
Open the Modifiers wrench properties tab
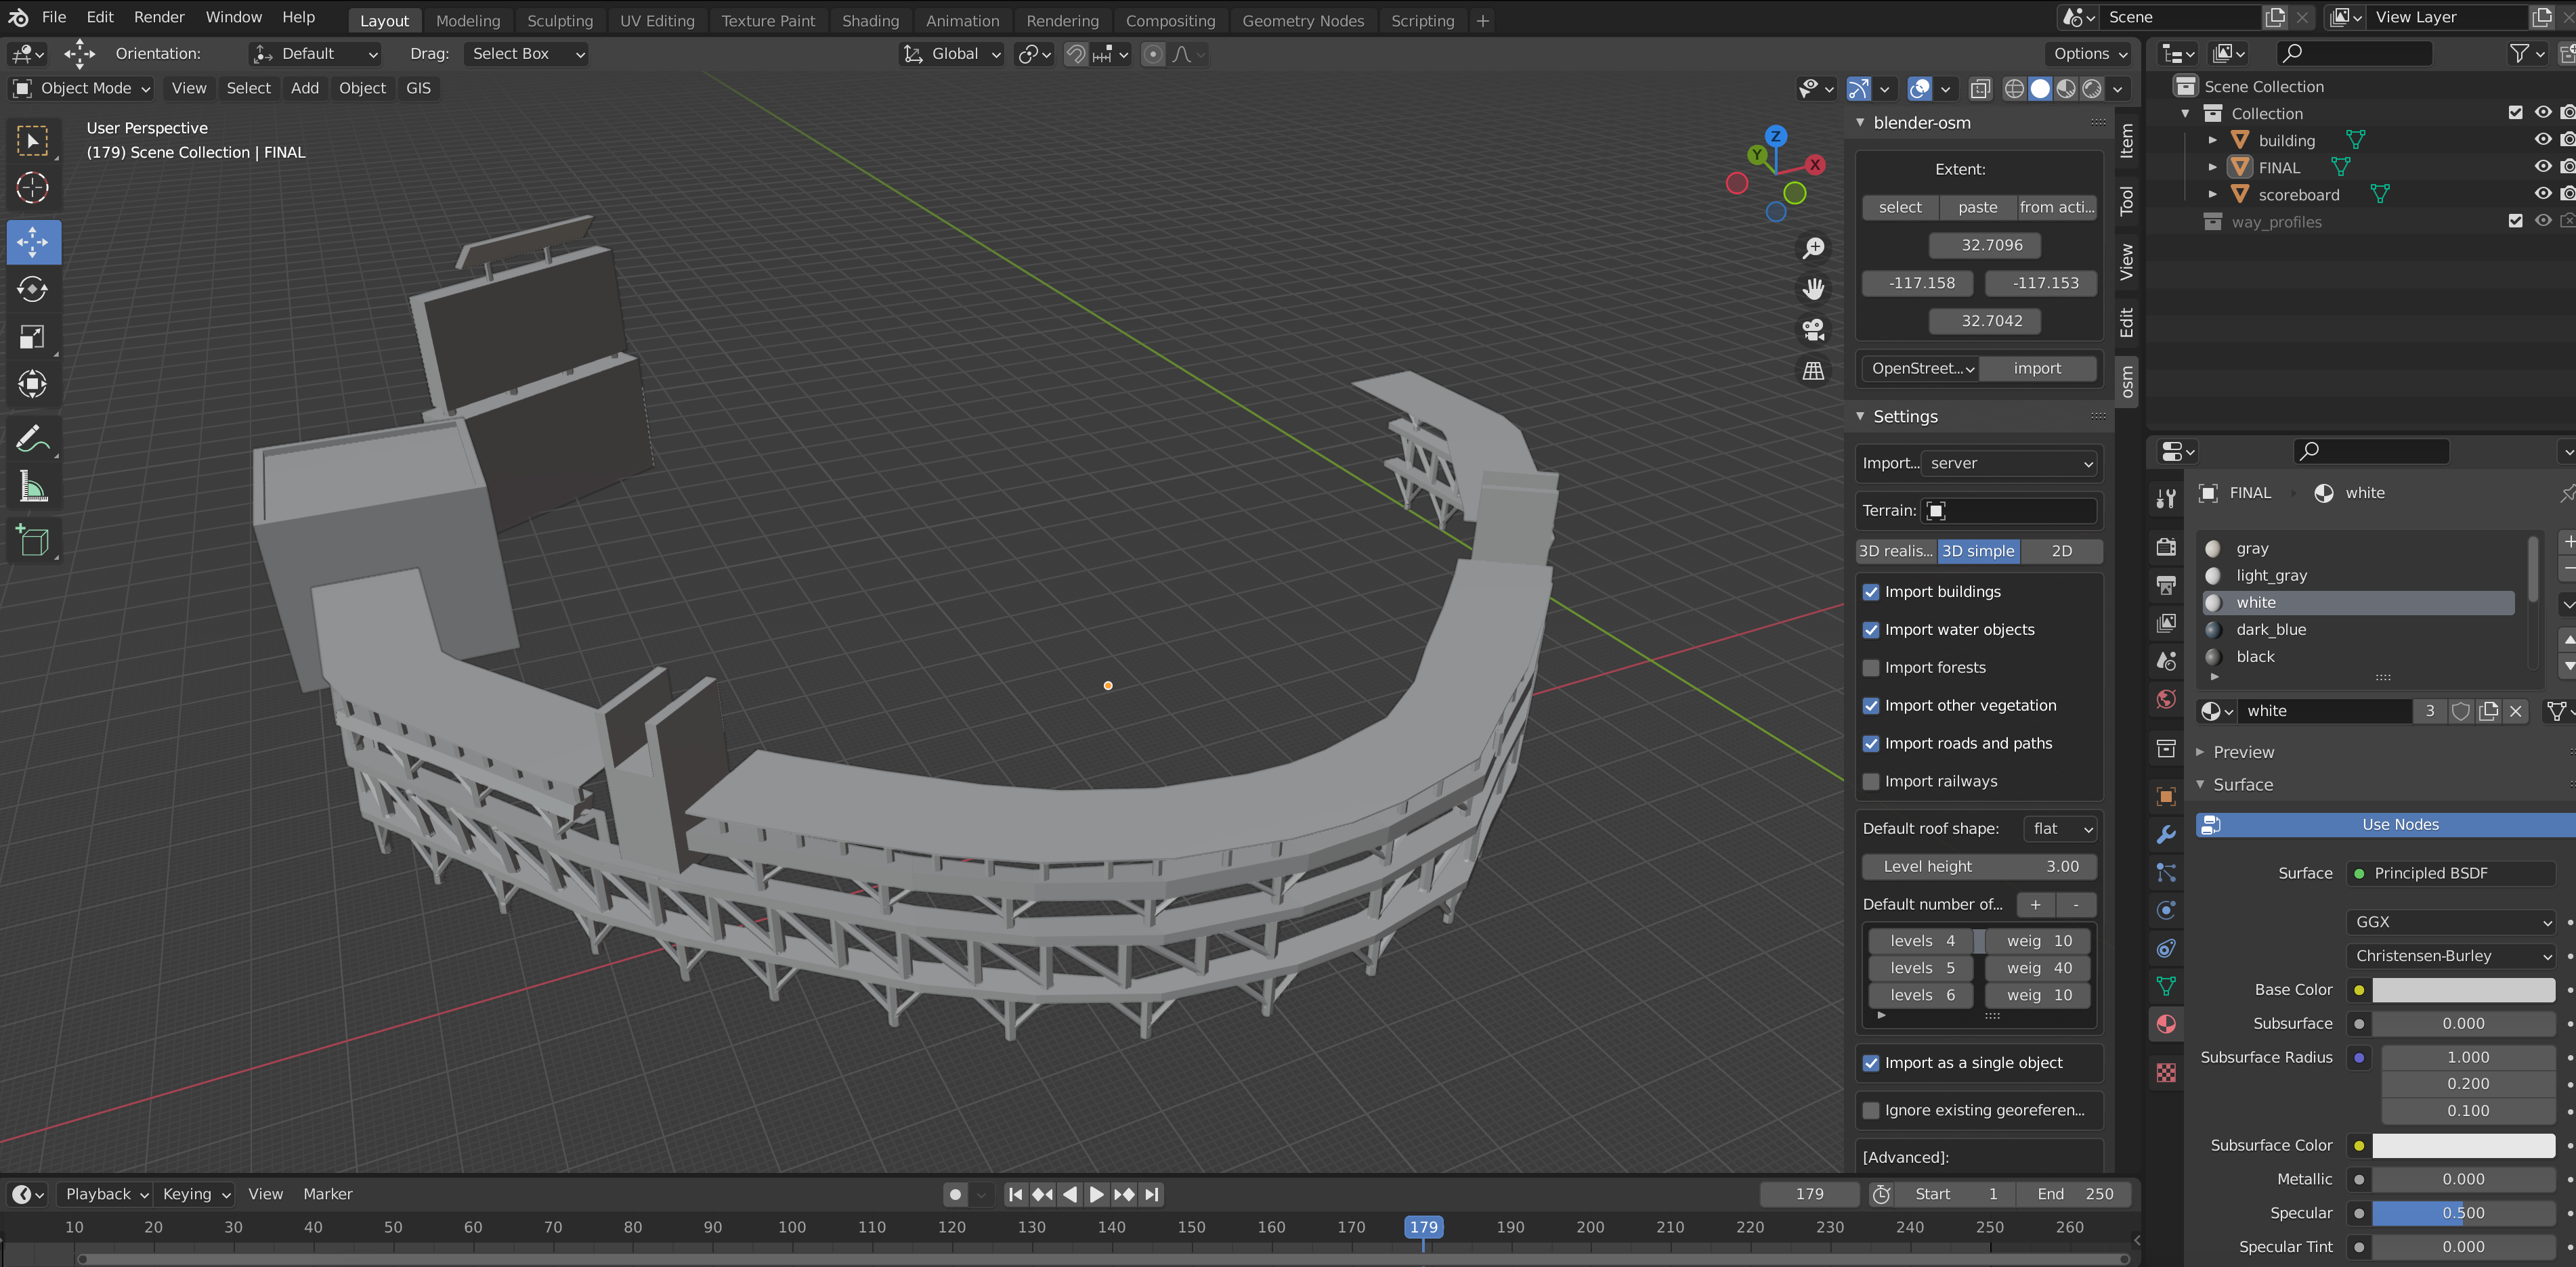pos(2166,835)
